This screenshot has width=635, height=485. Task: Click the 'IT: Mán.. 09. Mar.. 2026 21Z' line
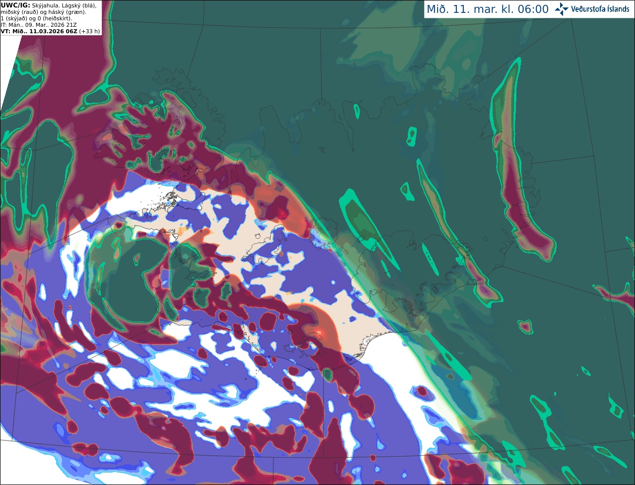click(38, 25)
